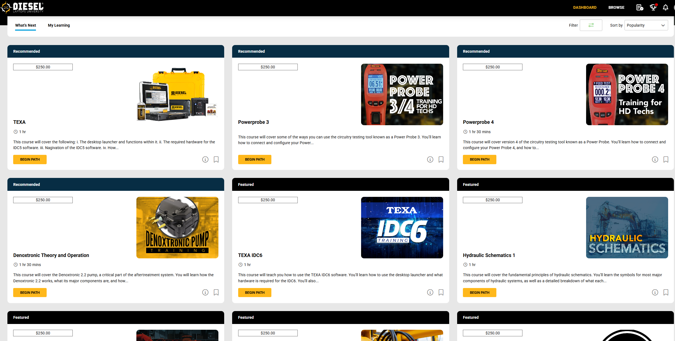
Task: Open the TEXA IDC6 training thumbnail
Action: click(402, 228)
